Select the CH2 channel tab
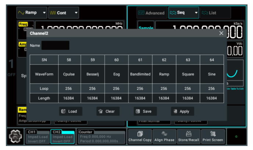 [62, 137]
